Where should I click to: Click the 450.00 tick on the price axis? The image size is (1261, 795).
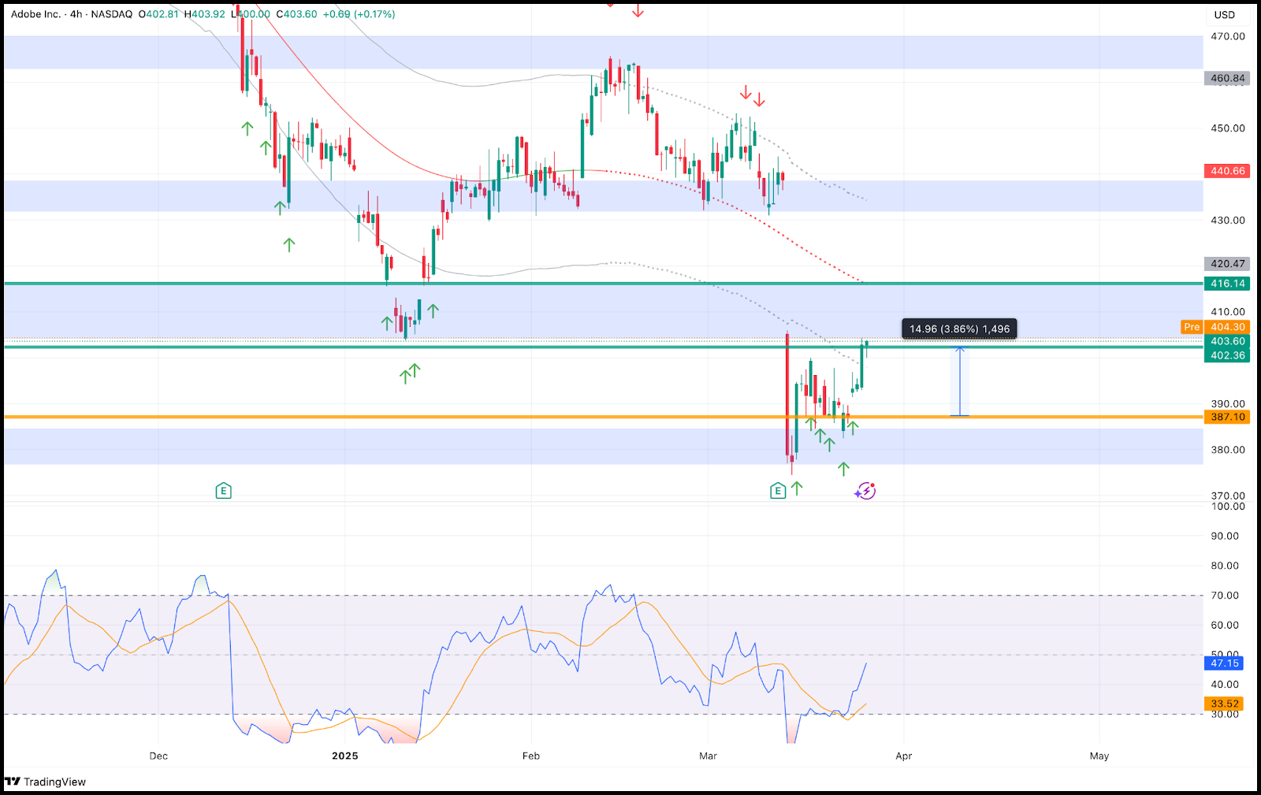[x=1228, y=128]
